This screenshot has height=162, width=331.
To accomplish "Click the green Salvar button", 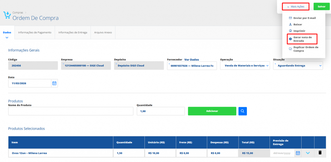I will click(322, 7).
